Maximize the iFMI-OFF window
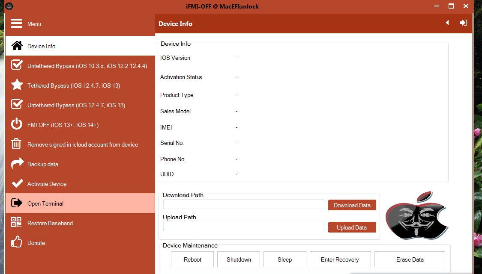The image size is (482, 274). (451, 6)
